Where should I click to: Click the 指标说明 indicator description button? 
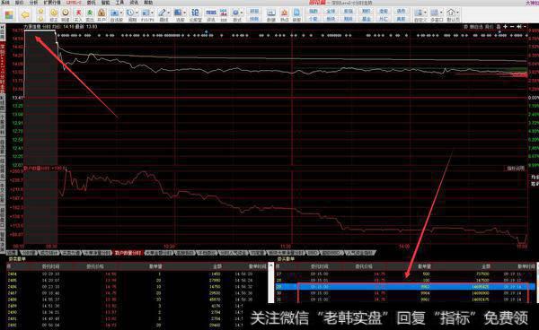pyautogui.click(x=516, y=169)
